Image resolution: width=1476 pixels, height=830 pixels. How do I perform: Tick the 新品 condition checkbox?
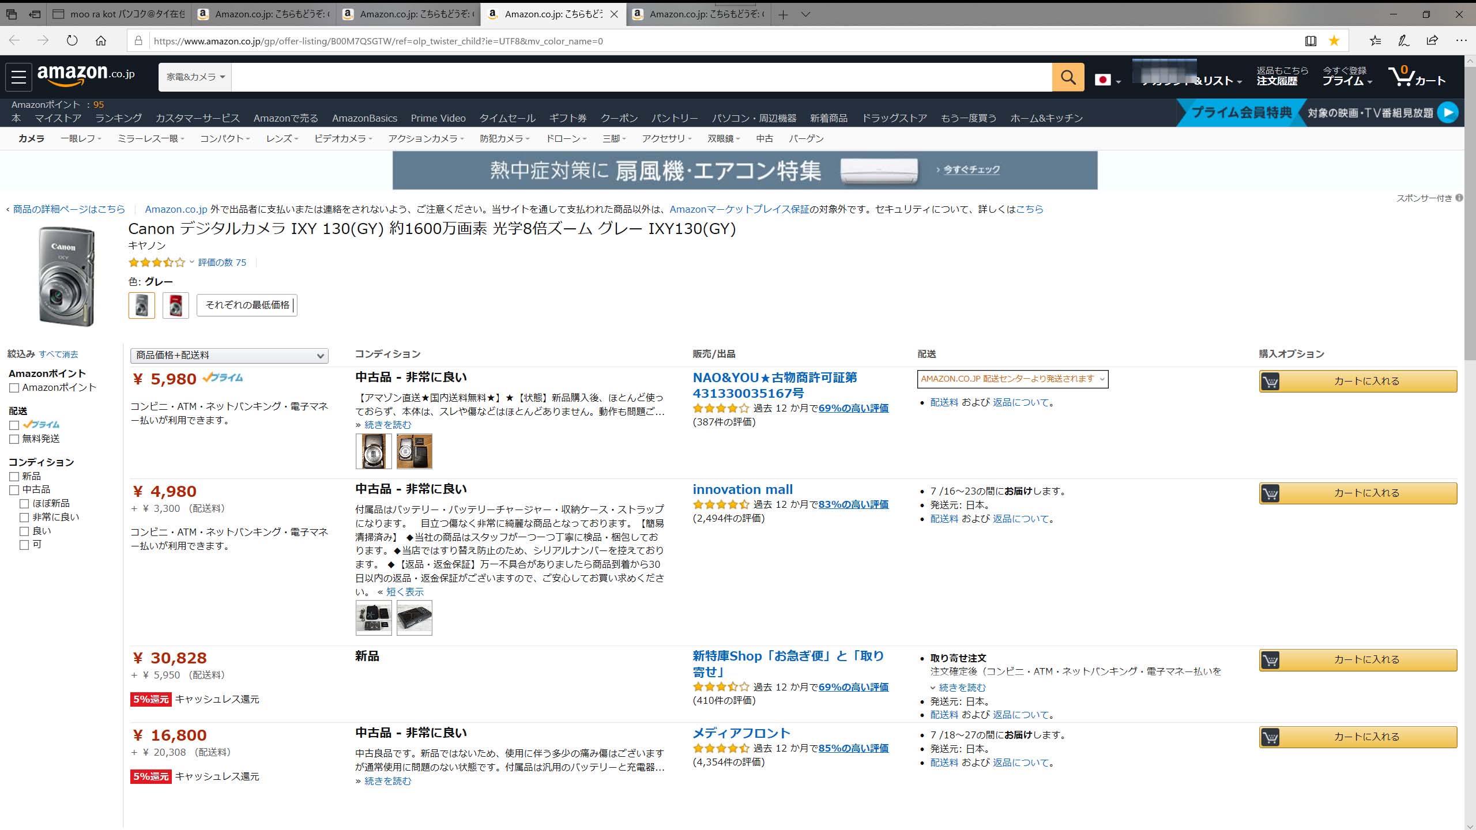point(14,476)
